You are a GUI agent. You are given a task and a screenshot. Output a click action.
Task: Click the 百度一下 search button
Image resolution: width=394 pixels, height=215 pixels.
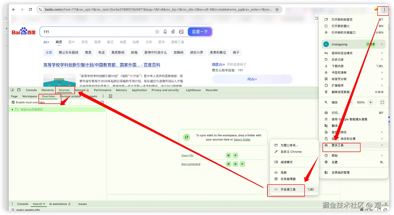tap(200, 32)
